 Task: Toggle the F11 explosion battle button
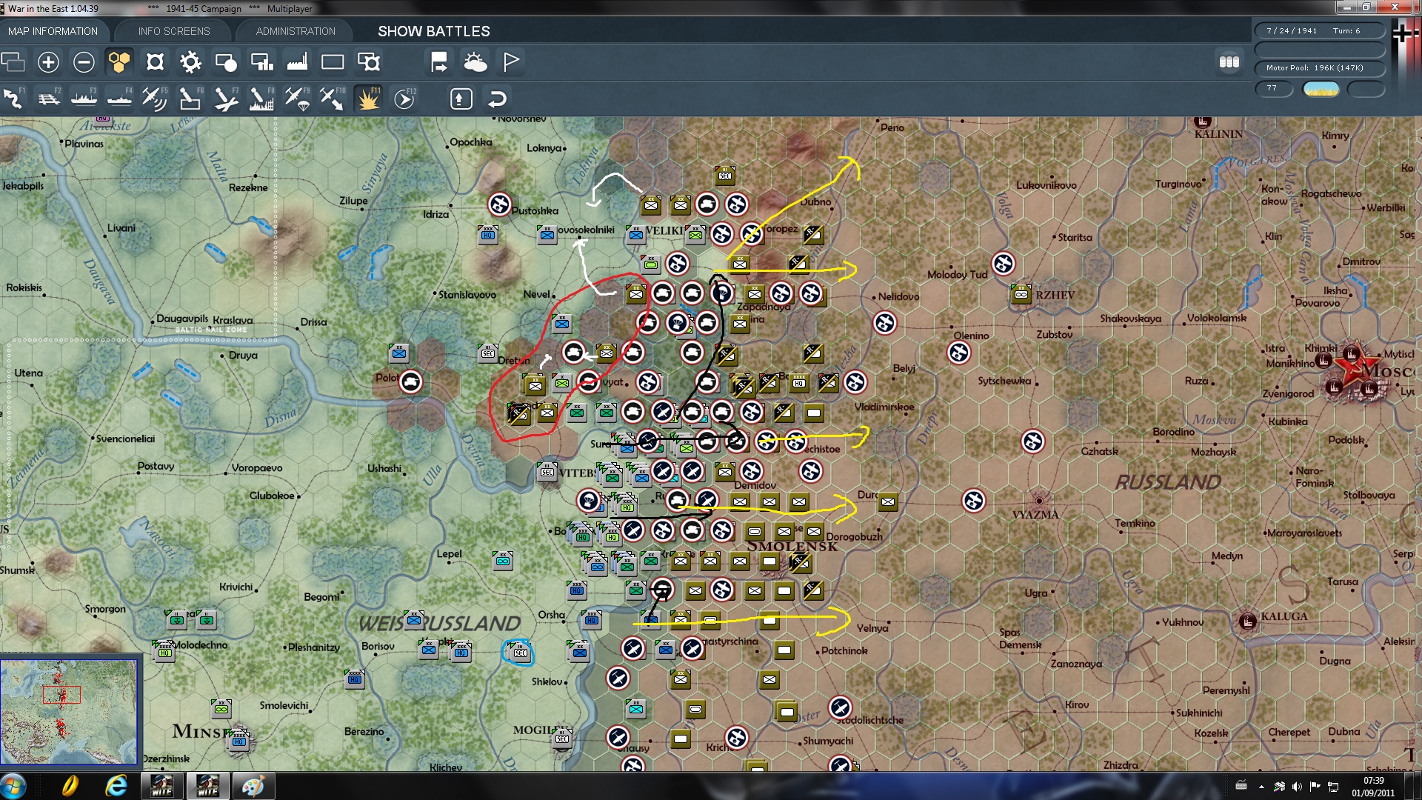(368, 99)
